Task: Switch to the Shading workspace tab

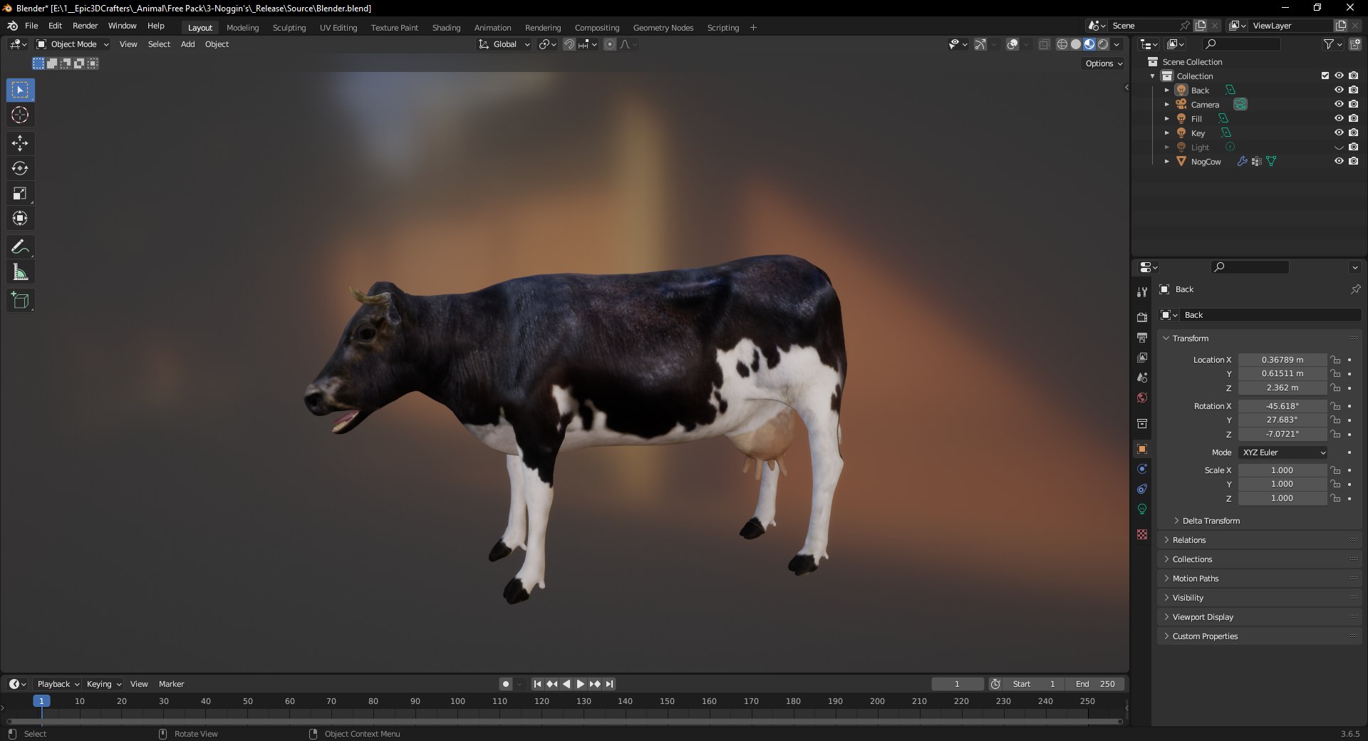Action: (446, 28)
